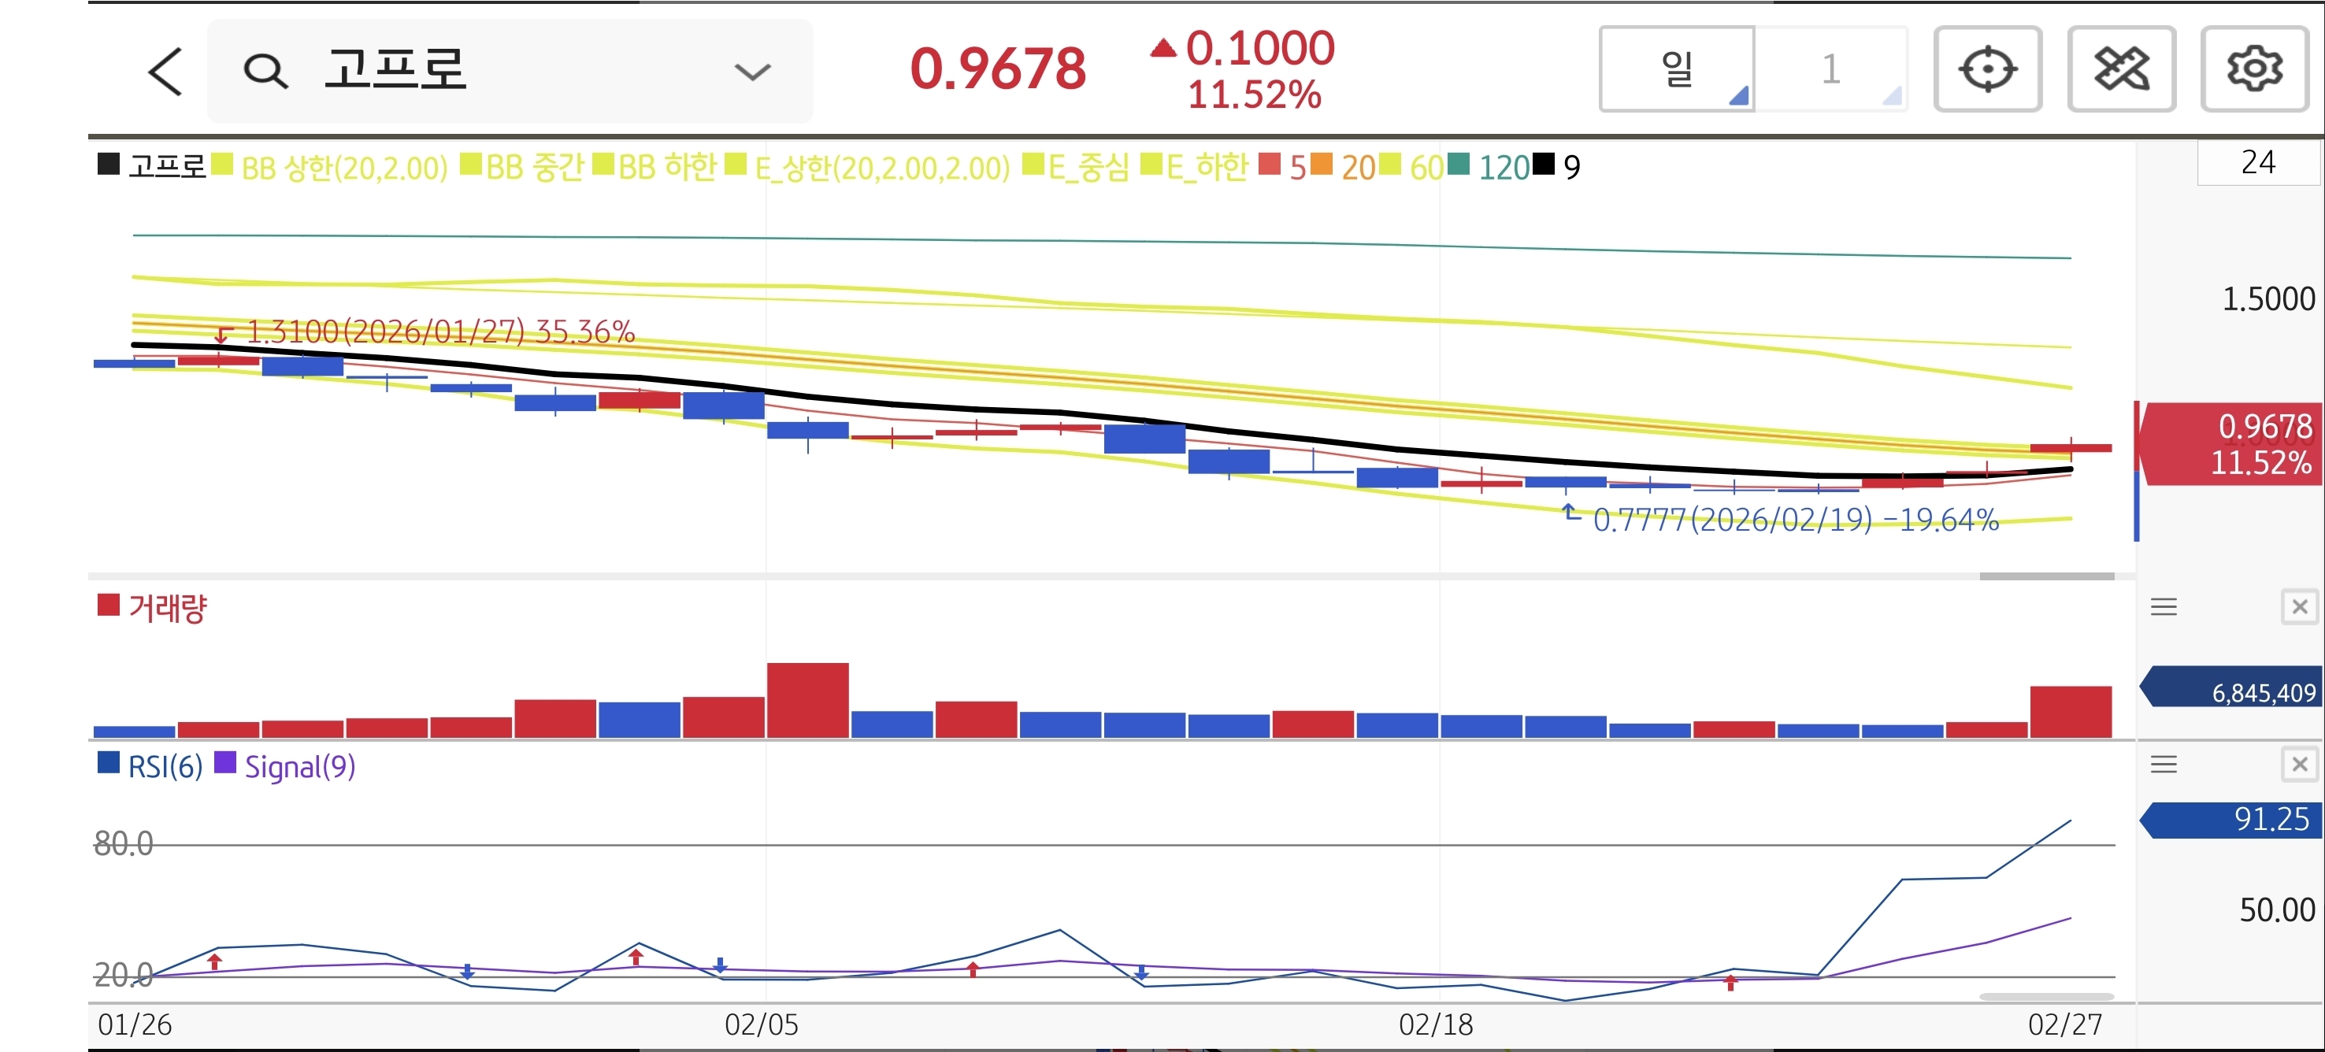Expand the 고프로 stock selector dropdown

coord(752,72)
